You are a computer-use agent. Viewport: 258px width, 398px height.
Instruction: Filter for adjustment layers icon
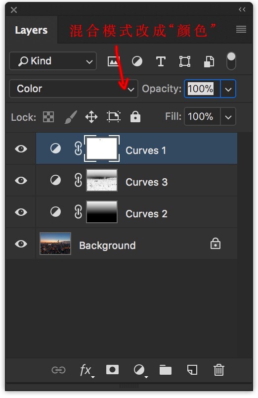click(x=137, y=61)
